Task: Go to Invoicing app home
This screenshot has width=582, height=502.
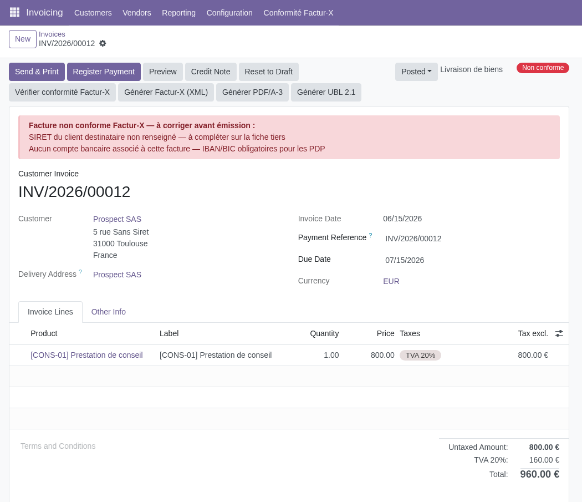Action: [44, 12]
